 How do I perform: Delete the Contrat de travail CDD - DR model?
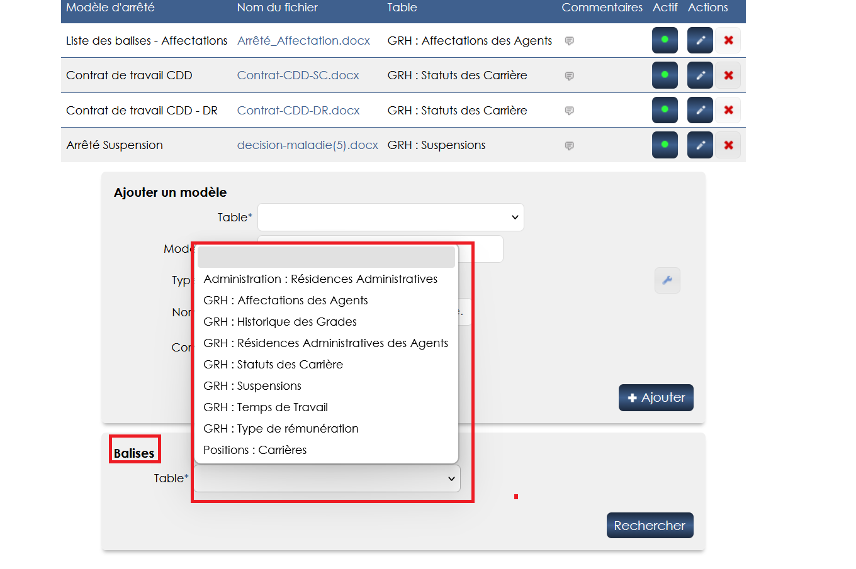(x=728, y=110)
